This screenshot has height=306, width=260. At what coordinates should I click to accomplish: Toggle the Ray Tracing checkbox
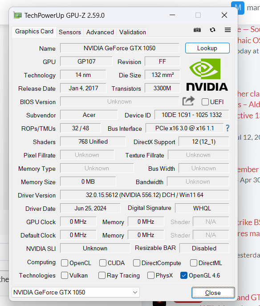(x=102, y=275)
